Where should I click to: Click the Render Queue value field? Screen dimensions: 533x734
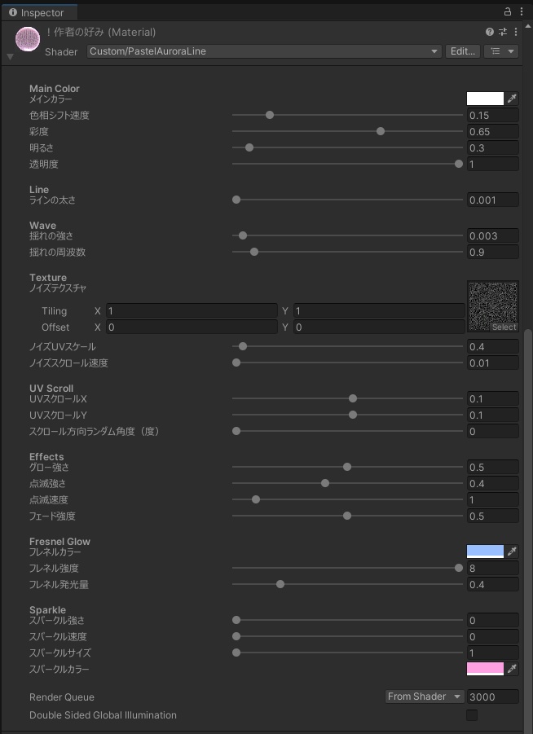(493, 697)
